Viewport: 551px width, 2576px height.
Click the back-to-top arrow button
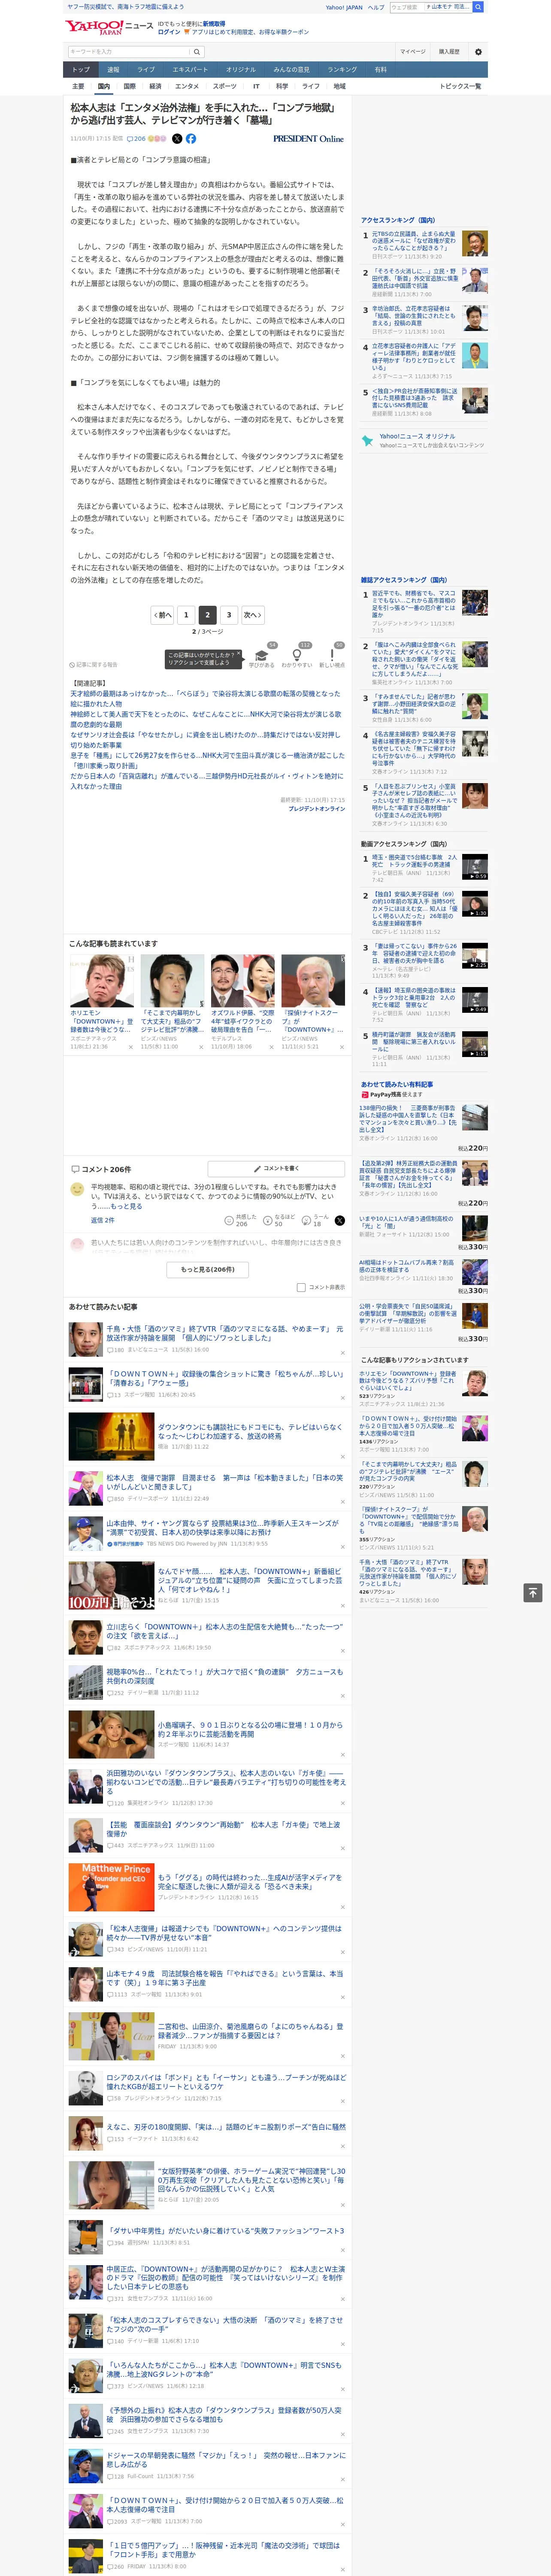click(x=533, y=1593)
